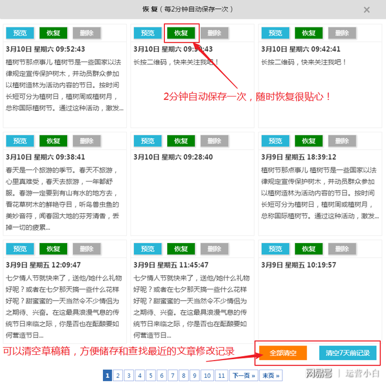Delete the 09:28:40 draft
The image size is (386, 383).
tap(215, 141)
